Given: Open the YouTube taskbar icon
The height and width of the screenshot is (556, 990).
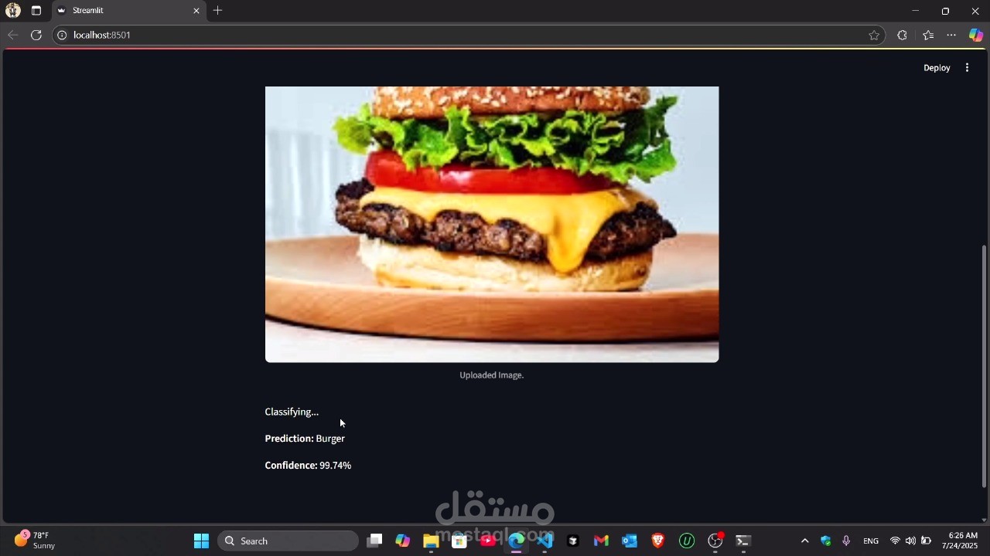Looking at the screenshot, I should tap(488, 541).
